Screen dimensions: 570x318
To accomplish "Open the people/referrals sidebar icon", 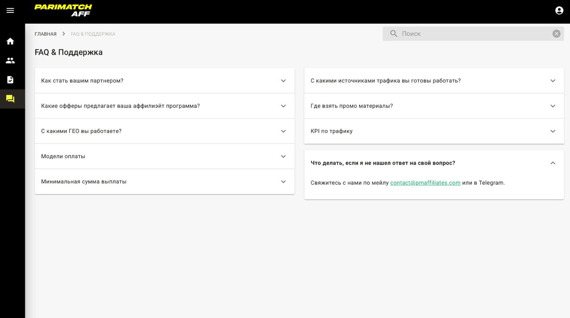I will point(10,60).
